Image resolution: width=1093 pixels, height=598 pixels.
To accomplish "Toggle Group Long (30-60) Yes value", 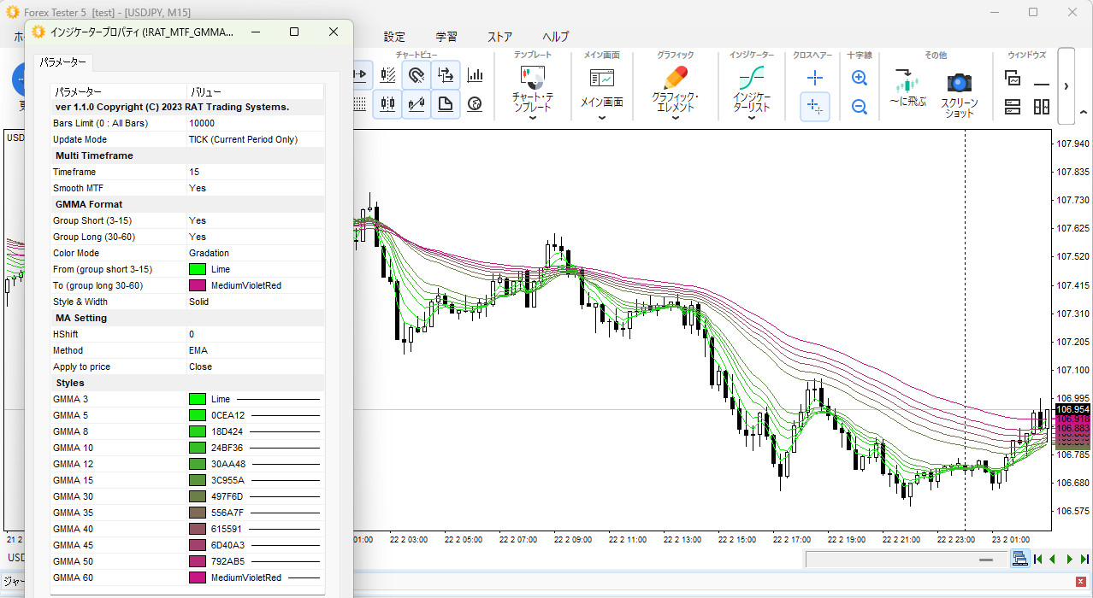I will 198,237.
